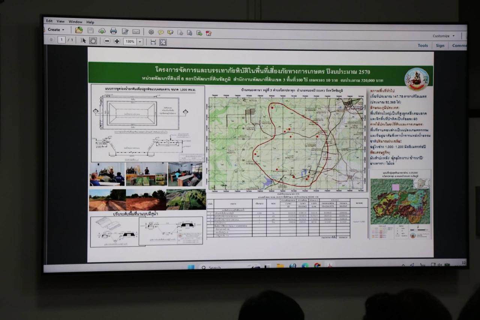Screen dimensions: 480x320
Task: Open the Customize dropdown
Action: [x=444, y=36]
